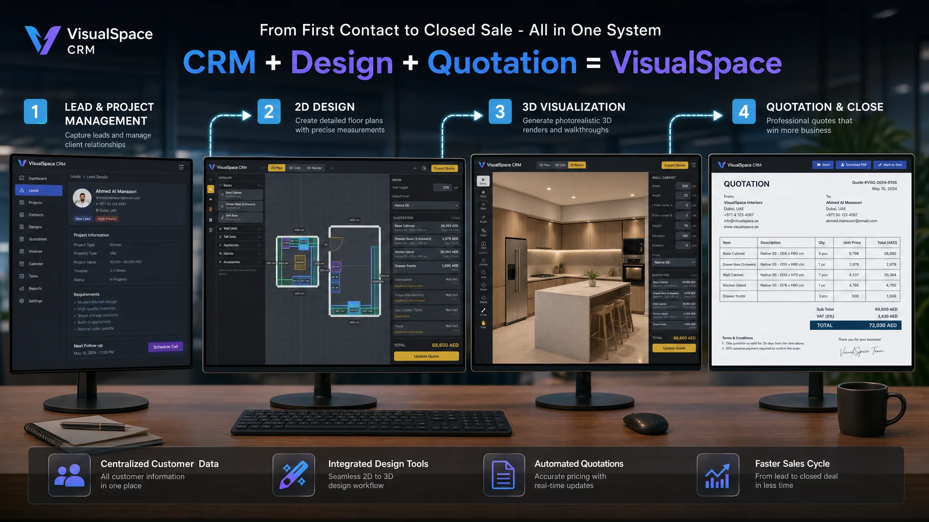Click Update Quote in 2D design screen
The height and width of the screenshot is (522, 929).
click(x=426, y=356)
